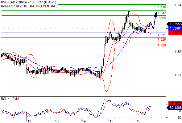Click the 1.345 resistance level label
The height and width of the screenshot is (123, 182).
pyautogui.click(x=162, y=7)
